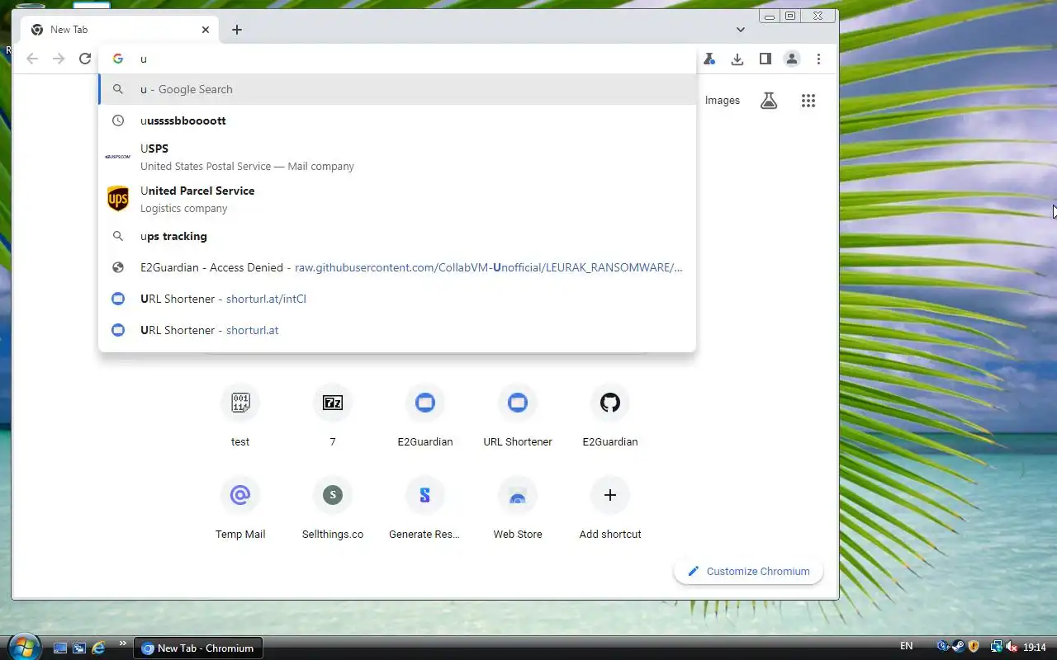
Task: Close the New Tab tab
Action: pyautogui.click(x=206, y=30)
